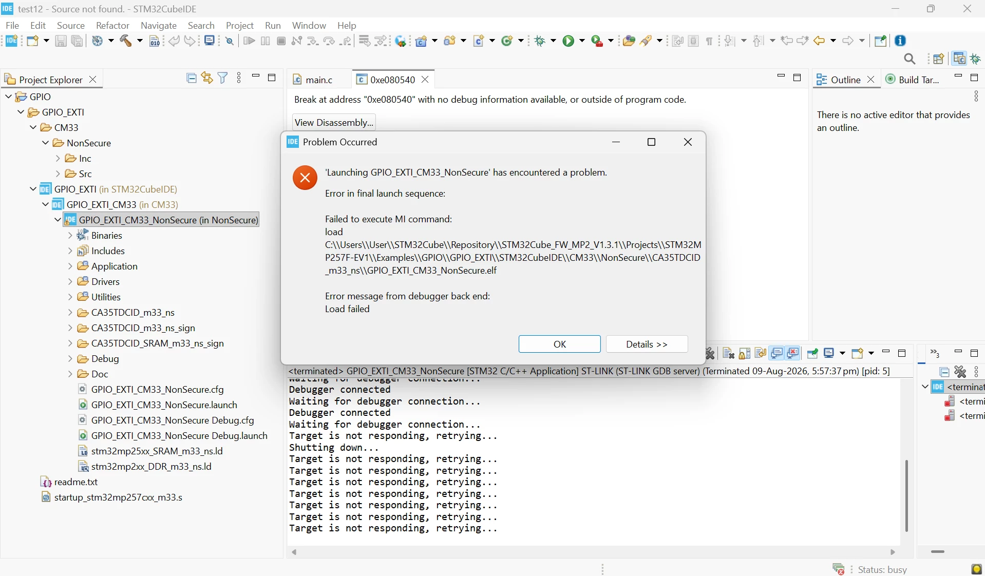985x576 pixels.
Task: Collapse the CM33 folder node
Action: (33, 127)
